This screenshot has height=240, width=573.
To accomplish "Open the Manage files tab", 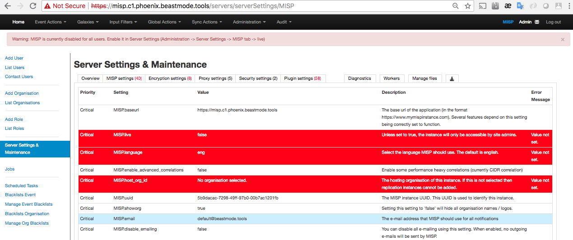I will point(424,78).
